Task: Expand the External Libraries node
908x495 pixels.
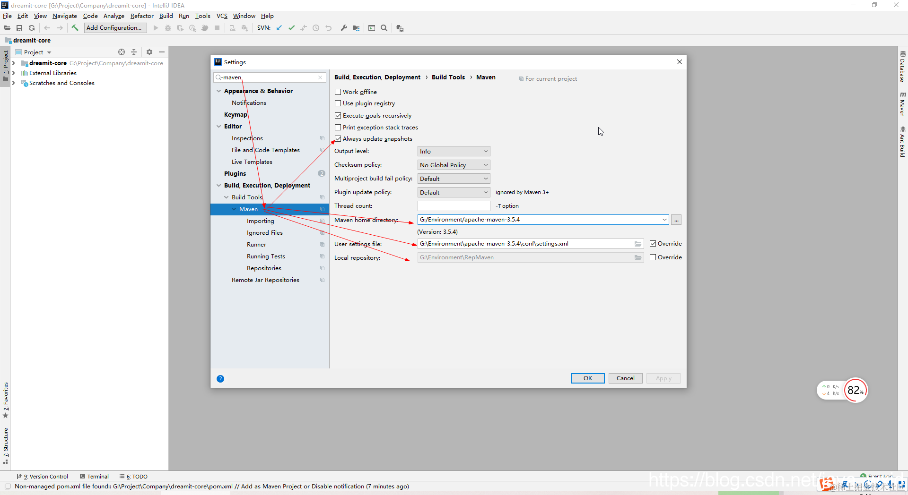Action: tap(14, 73)
